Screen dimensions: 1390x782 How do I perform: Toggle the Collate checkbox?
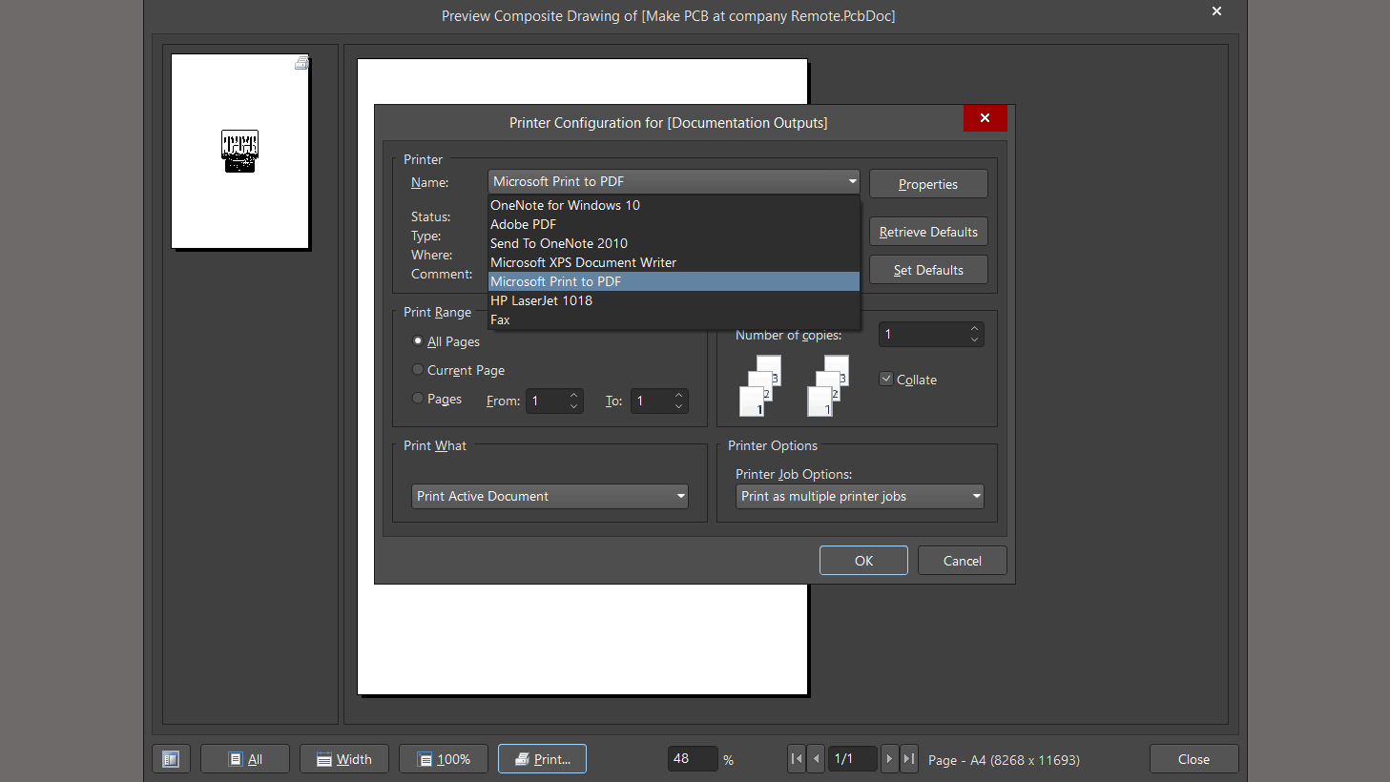[886, 379]
